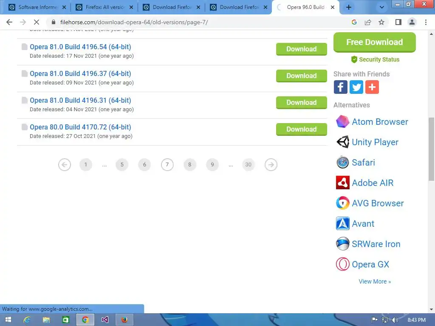This screenshot has width=435, height=326.
Task: Go to pagination page 8
Action: pyautogui.click(x=190, y=165)
